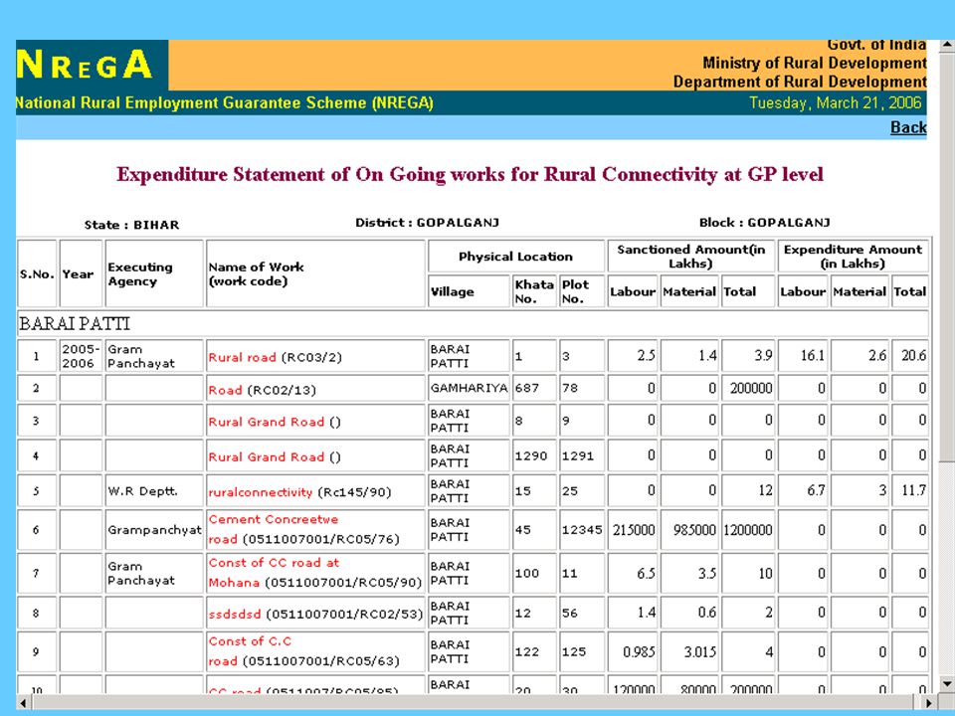The width and height of the screenshot is (955, 716).
Task: Open the Cement Concreetwe road link
Action: [x=273, y=529]
